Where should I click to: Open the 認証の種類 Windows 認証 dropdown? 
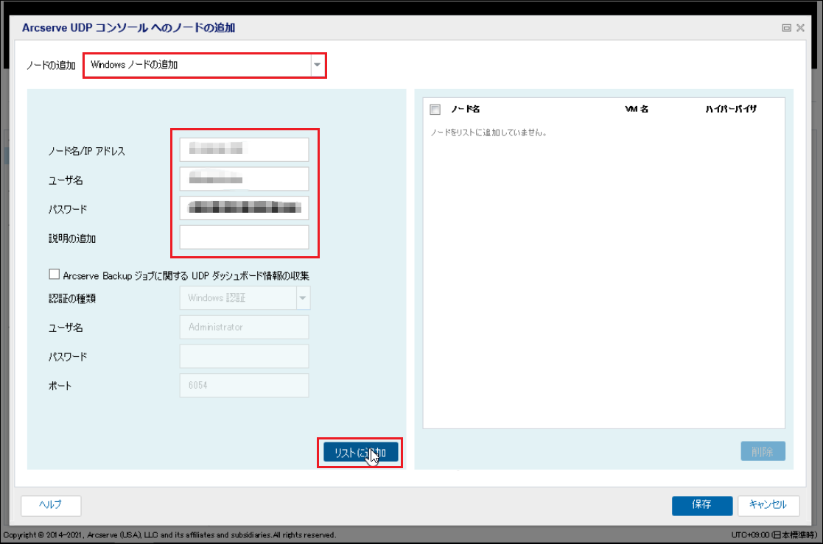(245, 298)
